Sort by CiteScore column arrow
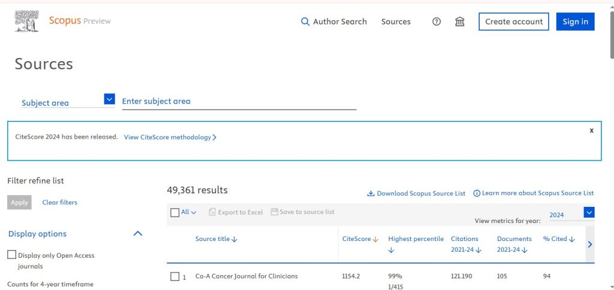The height and width of the screenshot is (290, 614). (x=375, y=239)
